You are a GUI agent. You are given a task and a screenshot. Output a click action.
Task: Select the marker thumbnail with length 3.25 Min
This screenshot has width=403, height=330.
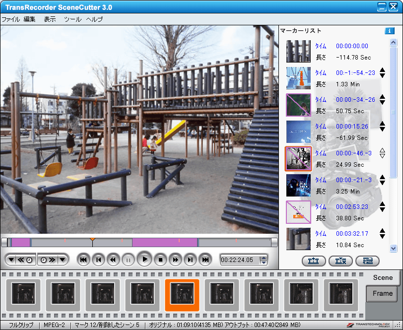coord(298,185)
